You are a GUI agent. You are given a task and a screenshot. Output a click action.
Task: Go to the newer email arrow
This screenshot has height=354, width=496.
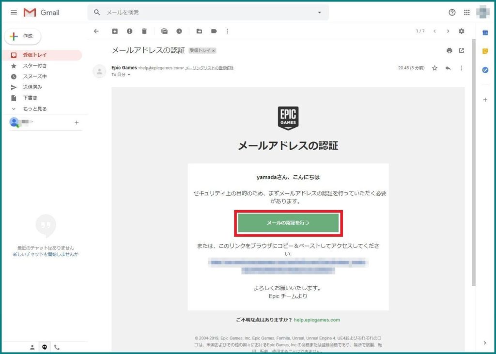coord(434,31)
